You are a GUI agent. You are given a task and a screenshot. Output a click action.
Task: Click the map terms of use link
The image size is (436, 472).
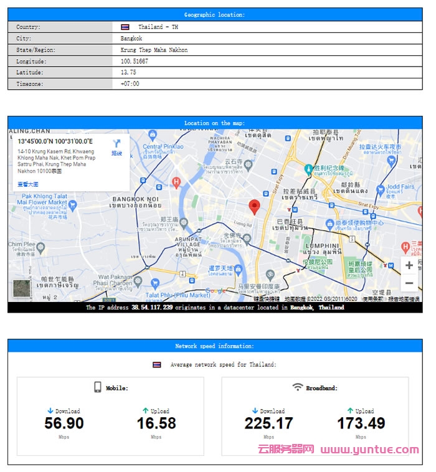[x=373, y=300]
